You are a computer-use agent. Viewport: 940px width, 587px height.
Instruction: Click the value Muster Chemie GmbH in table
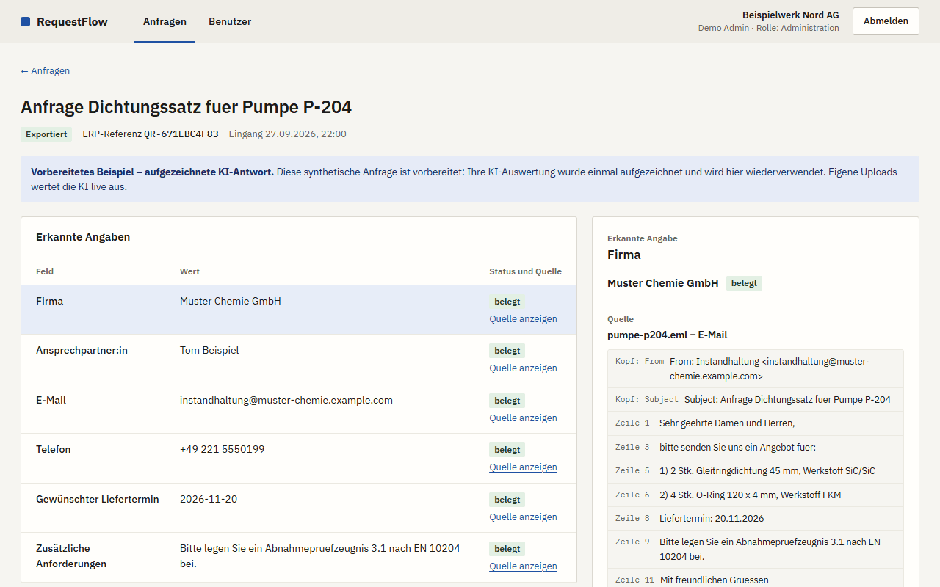pos(231,301)
